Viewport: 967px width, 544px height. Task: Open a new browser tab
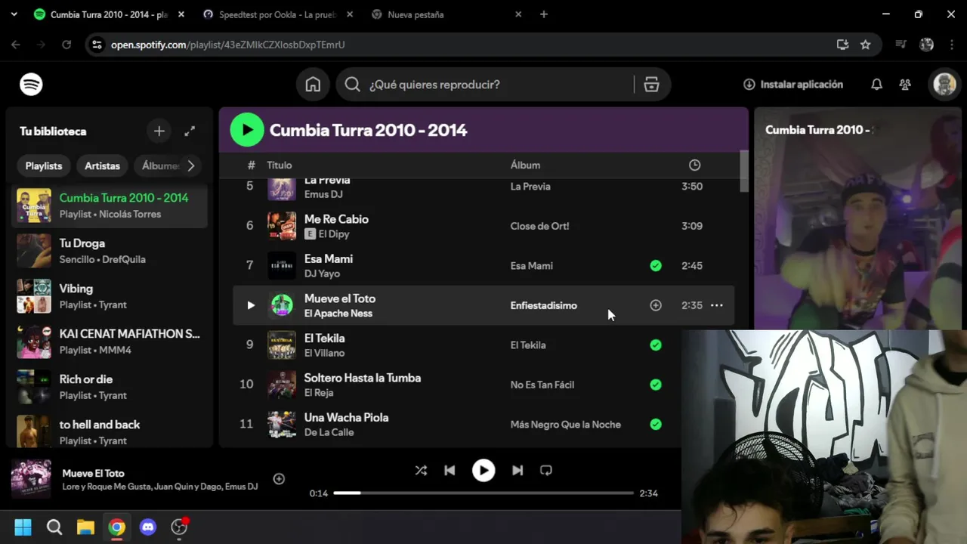tap(543, 14)
